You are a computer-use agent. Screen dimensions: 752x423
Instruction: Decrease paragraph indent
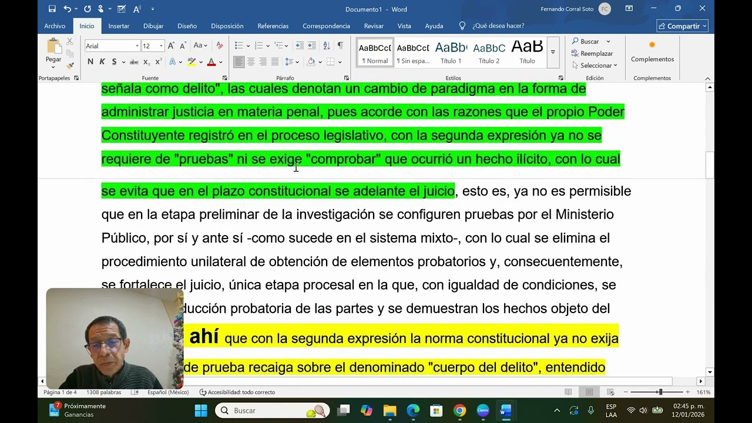300,46
